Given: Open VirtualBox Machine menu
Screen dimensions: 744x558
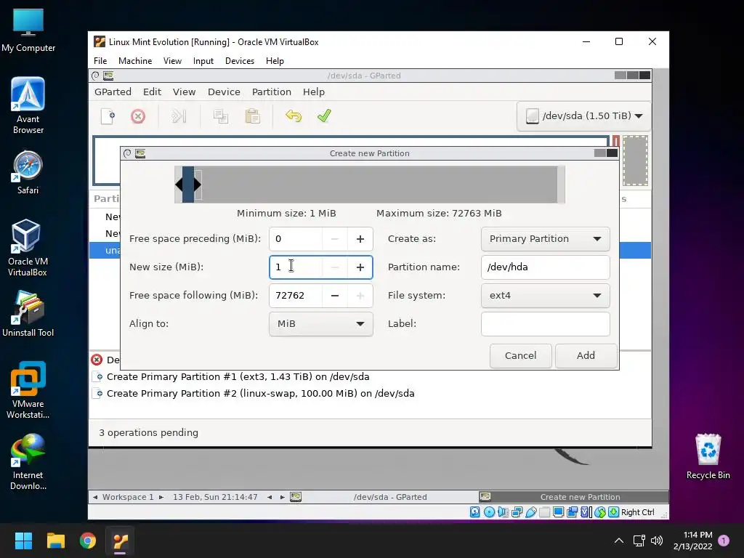Looking at the screenshot, I should pos(135,61).
